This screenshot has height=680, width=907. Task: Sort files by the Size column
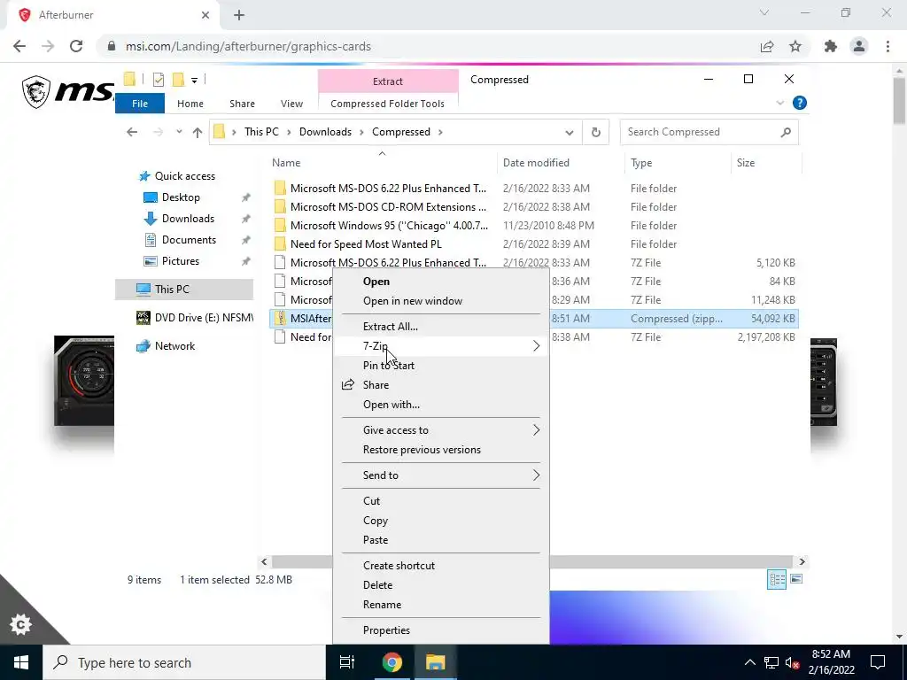click(746, 163)
